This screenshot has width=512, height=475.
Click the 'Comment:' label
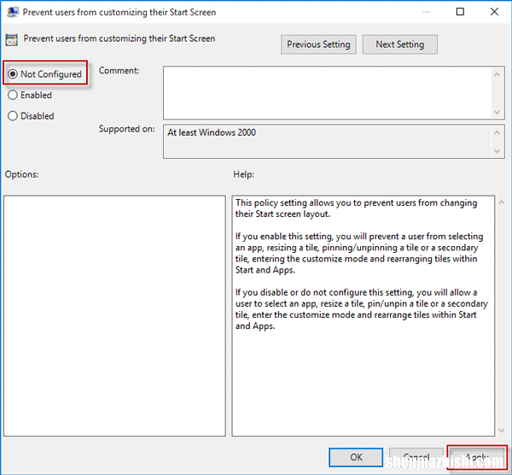coord(119,71)
